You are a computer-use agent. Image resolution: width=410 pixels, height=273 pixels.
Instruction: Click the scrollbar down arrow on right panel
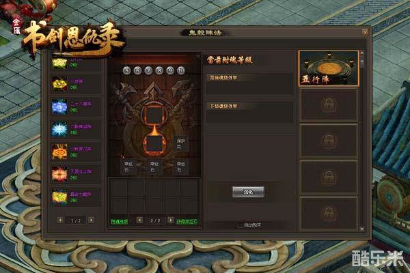click(362, 229)
